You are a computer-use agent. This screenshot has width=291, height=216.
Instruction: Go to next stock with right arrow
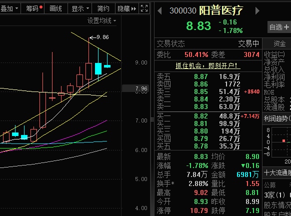[257, 11]
